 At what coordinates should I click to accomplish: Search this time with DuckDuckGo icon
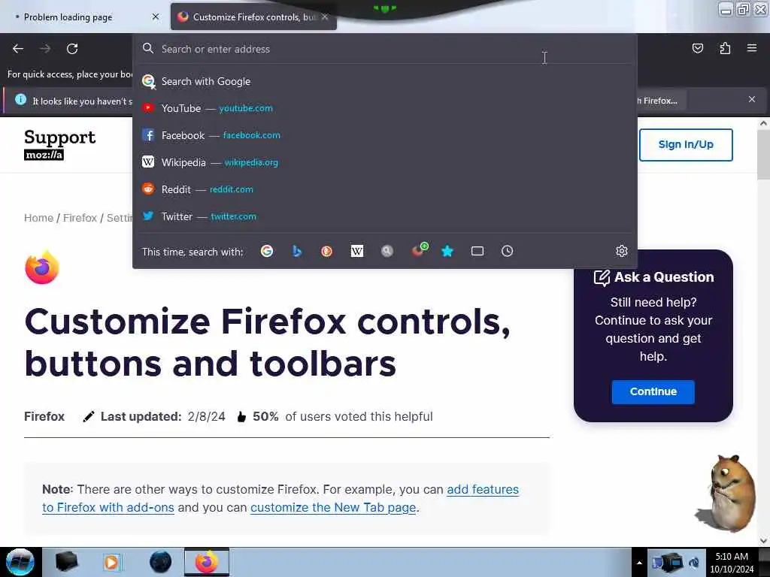point(326,251)
